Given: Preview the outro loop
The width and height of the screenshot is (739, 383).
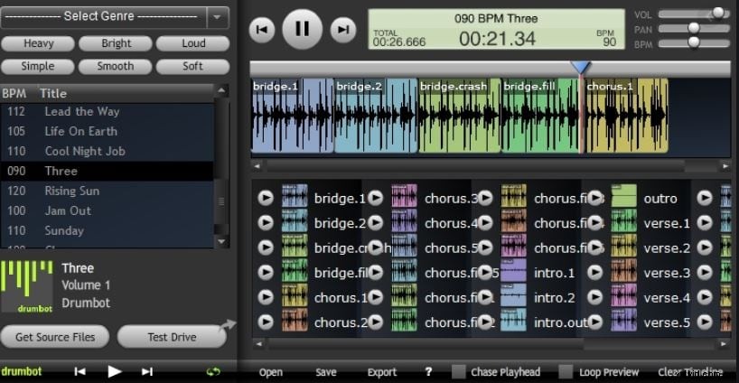Looking at the screenshot, I should click(x=595, y=198).
